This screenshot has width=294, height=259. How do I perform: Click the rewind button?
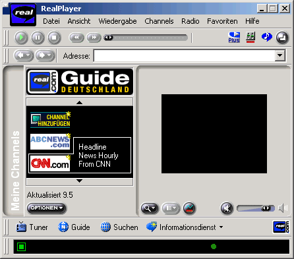[76, 38]
